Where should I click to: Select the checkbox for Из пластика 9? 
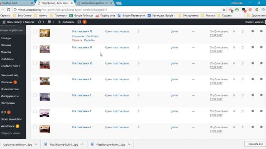[x=35, y=79]
